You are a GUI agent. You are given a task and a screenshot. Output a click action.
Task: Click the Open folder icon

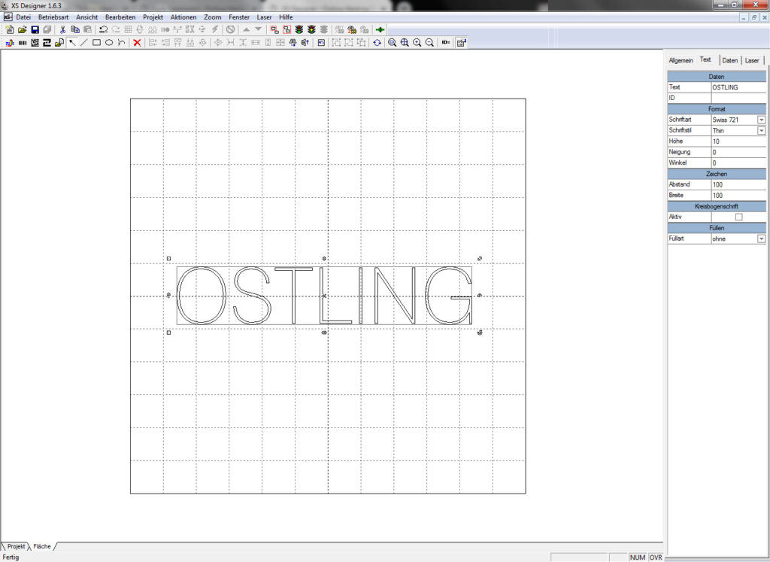[23, 29]
